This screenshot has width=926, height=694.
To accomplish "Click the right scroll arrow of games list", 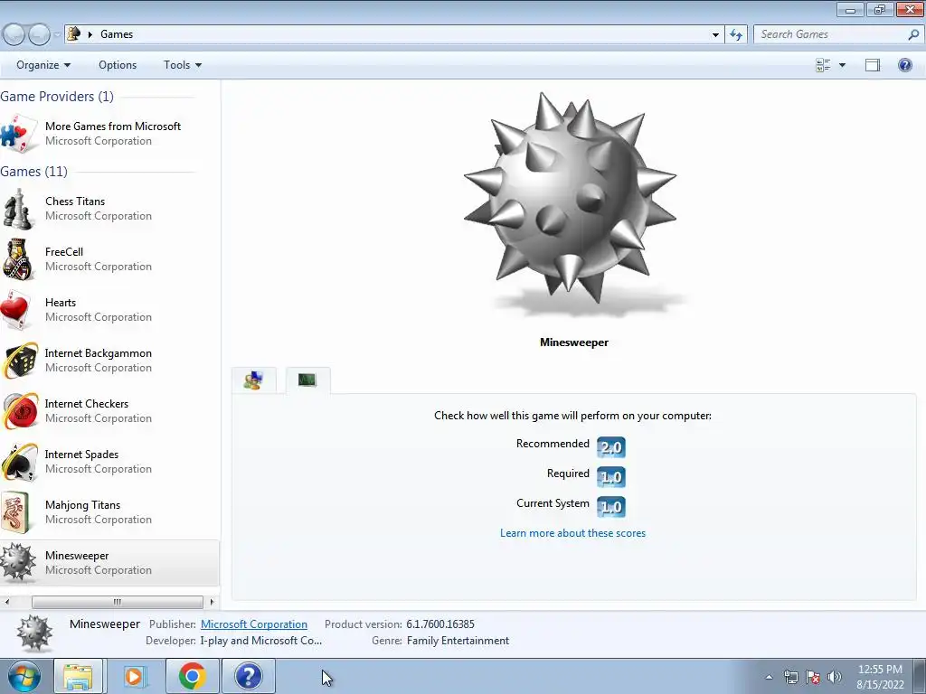I will [212, 602].
